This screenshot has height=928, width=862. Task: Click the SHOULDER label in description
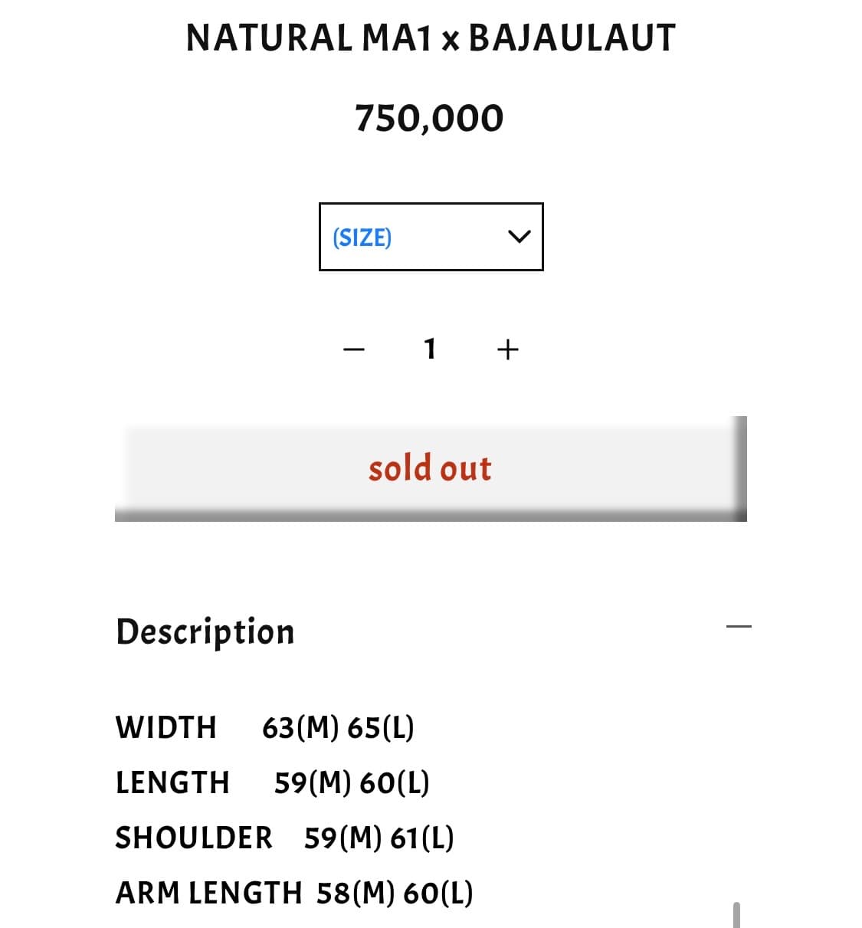(x=194, y=838)
